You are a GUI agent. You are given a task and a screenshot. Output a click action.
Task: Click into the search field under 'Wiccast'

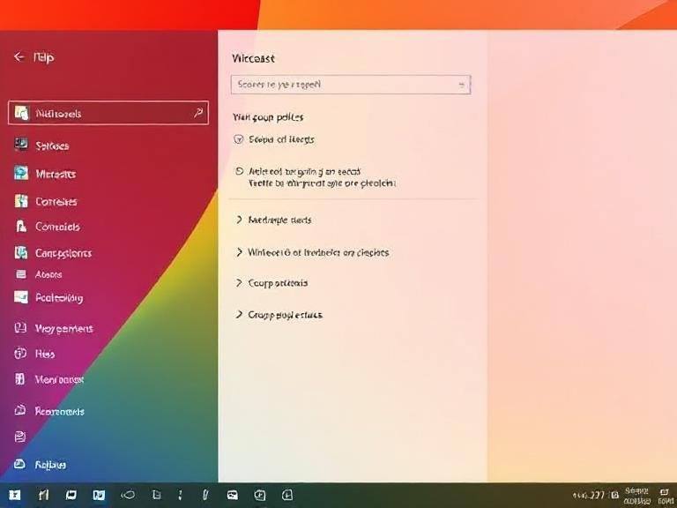coord(351,85)
